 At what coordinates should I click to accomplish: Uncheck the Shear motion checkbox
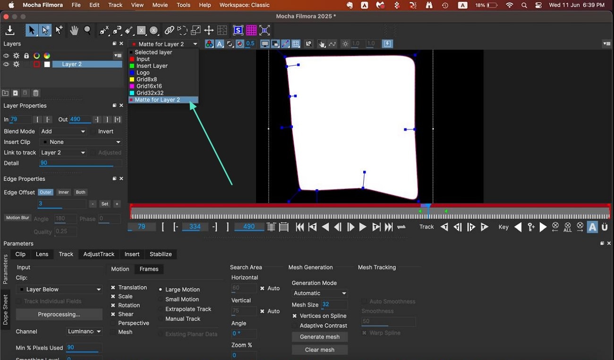pos(113,314)
